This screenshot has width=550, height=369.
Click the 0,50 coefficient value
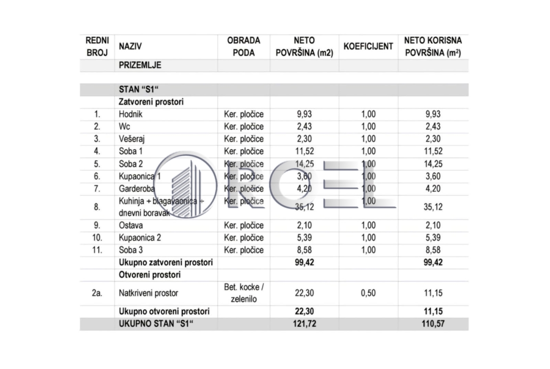[368, 293]
